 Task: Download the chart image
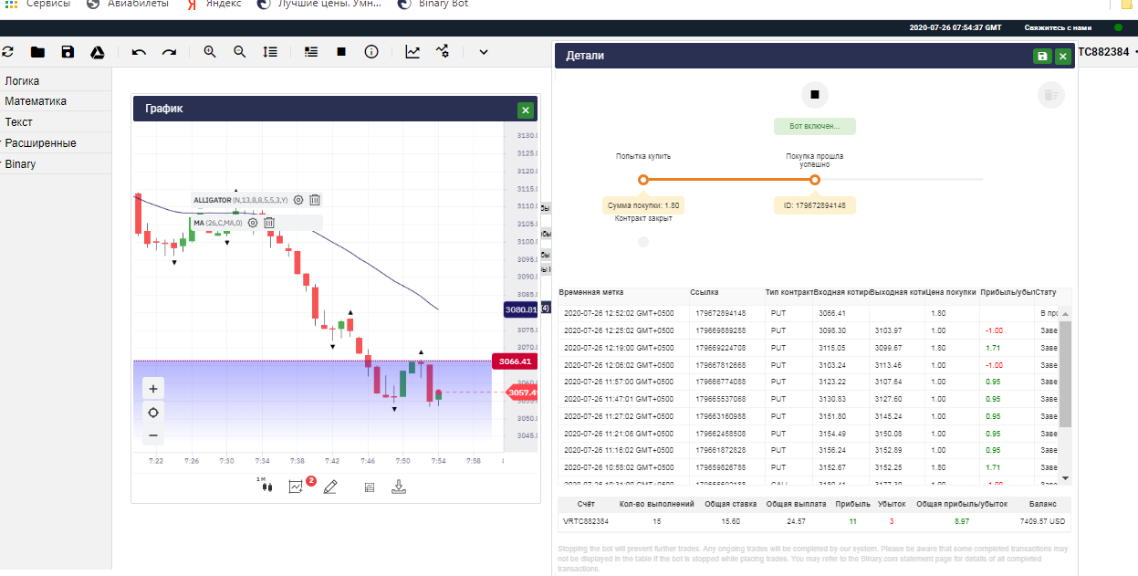[x=398, y=487]
